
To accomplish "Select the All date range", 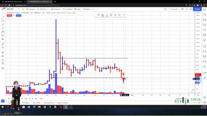I will [36, 99].
